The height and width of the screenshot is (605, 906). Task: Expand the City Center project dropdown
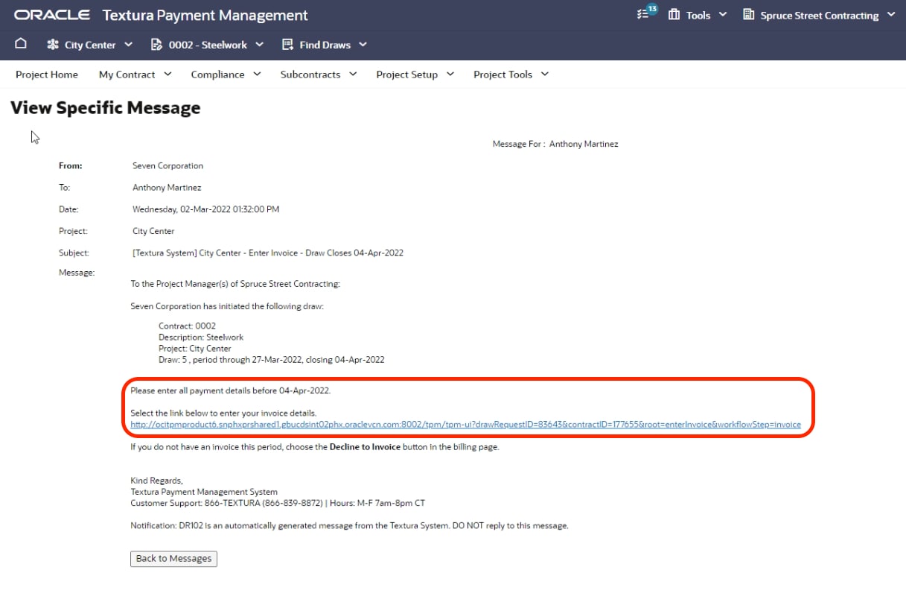click(x=128, y=45)
